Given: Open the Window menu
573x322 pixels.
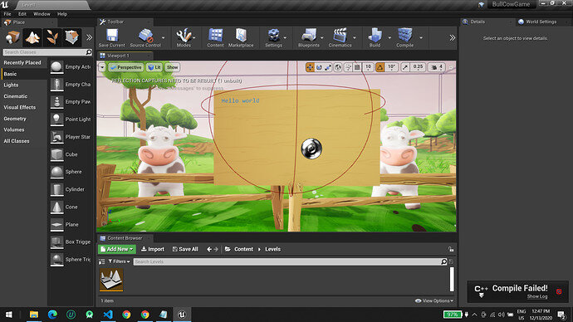Looking at the screenshot, I should coord(42,14).
